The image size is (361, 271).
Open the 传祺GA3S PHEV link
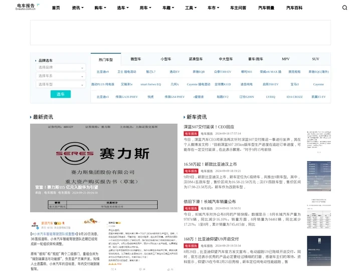pos(127,97)
